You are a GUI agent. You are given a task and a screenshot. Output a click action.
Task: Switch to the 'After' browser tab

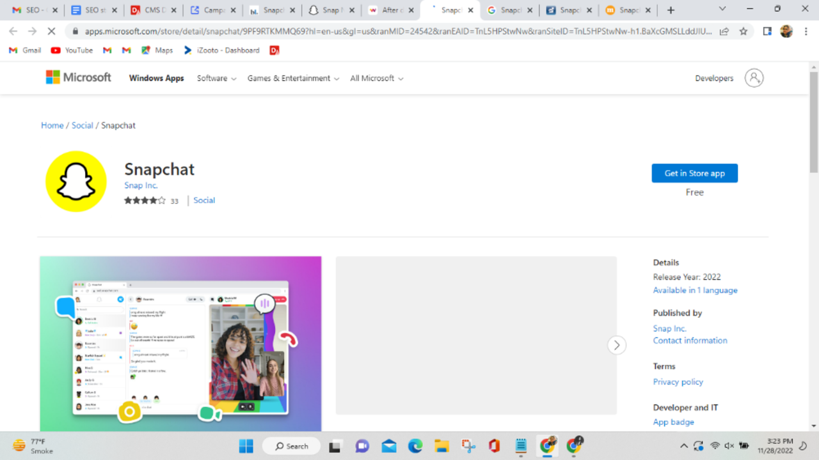(391, 10)
